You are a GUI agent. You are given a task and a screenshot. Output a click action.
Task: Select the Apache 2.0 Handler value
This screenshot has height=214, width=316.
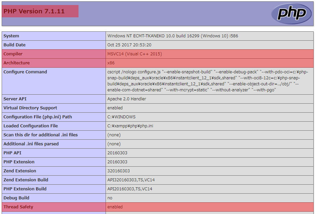127,99
